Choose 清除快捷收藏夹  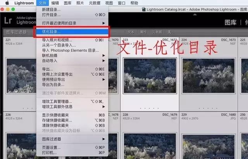coord(72,125)
